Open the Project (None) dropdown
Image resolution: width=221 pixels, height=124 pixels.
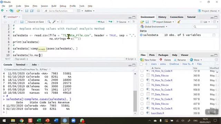209,11
